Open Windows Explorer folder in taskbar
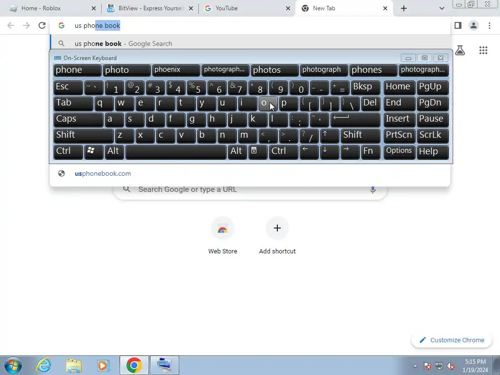The image size is (500, 375). [74, 365]
